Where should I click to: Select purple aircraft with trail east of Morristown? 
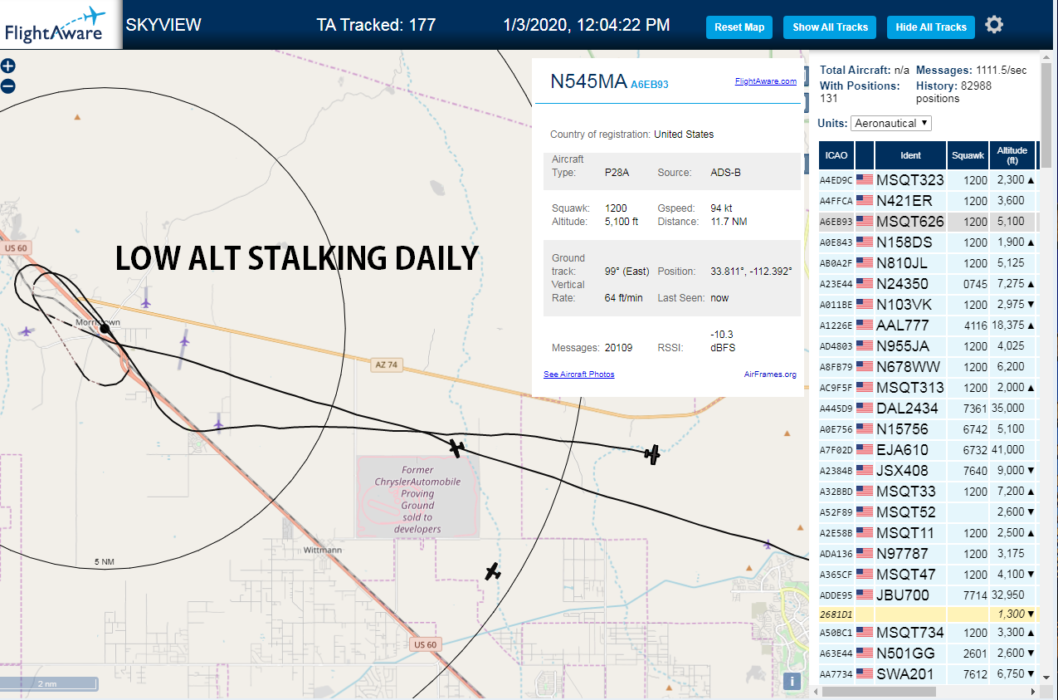184,340
